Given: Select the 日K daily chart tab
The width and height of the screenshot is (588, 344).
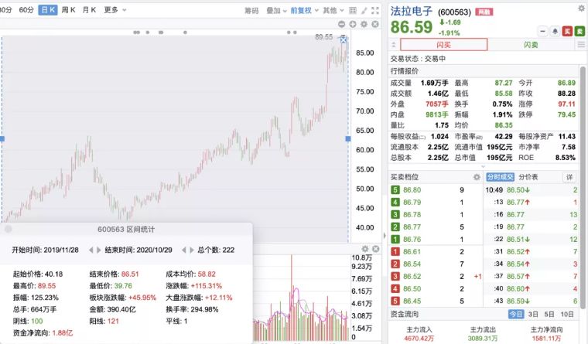Looking at the screenshot, I should point(48,10).
